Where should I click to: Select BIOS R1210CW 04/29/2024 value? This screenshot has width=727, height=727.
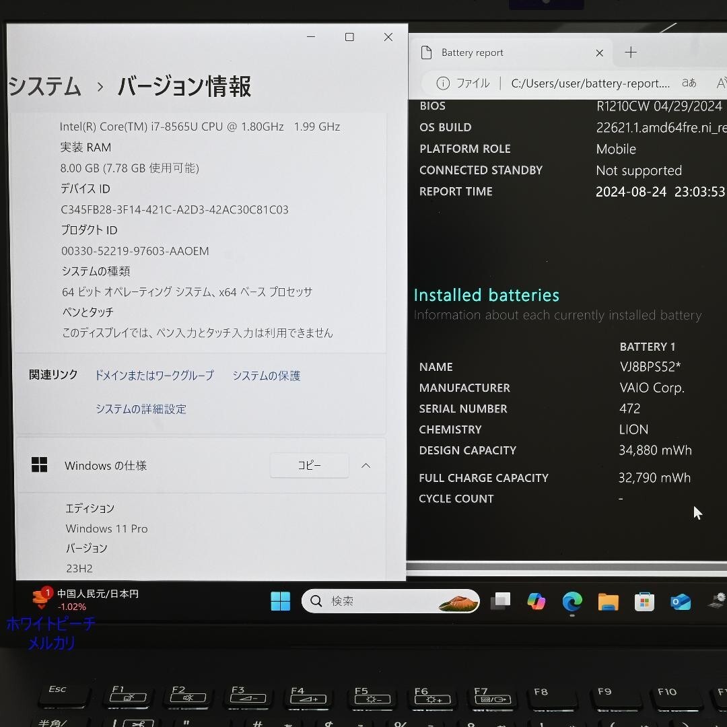[x=659, y=106]
